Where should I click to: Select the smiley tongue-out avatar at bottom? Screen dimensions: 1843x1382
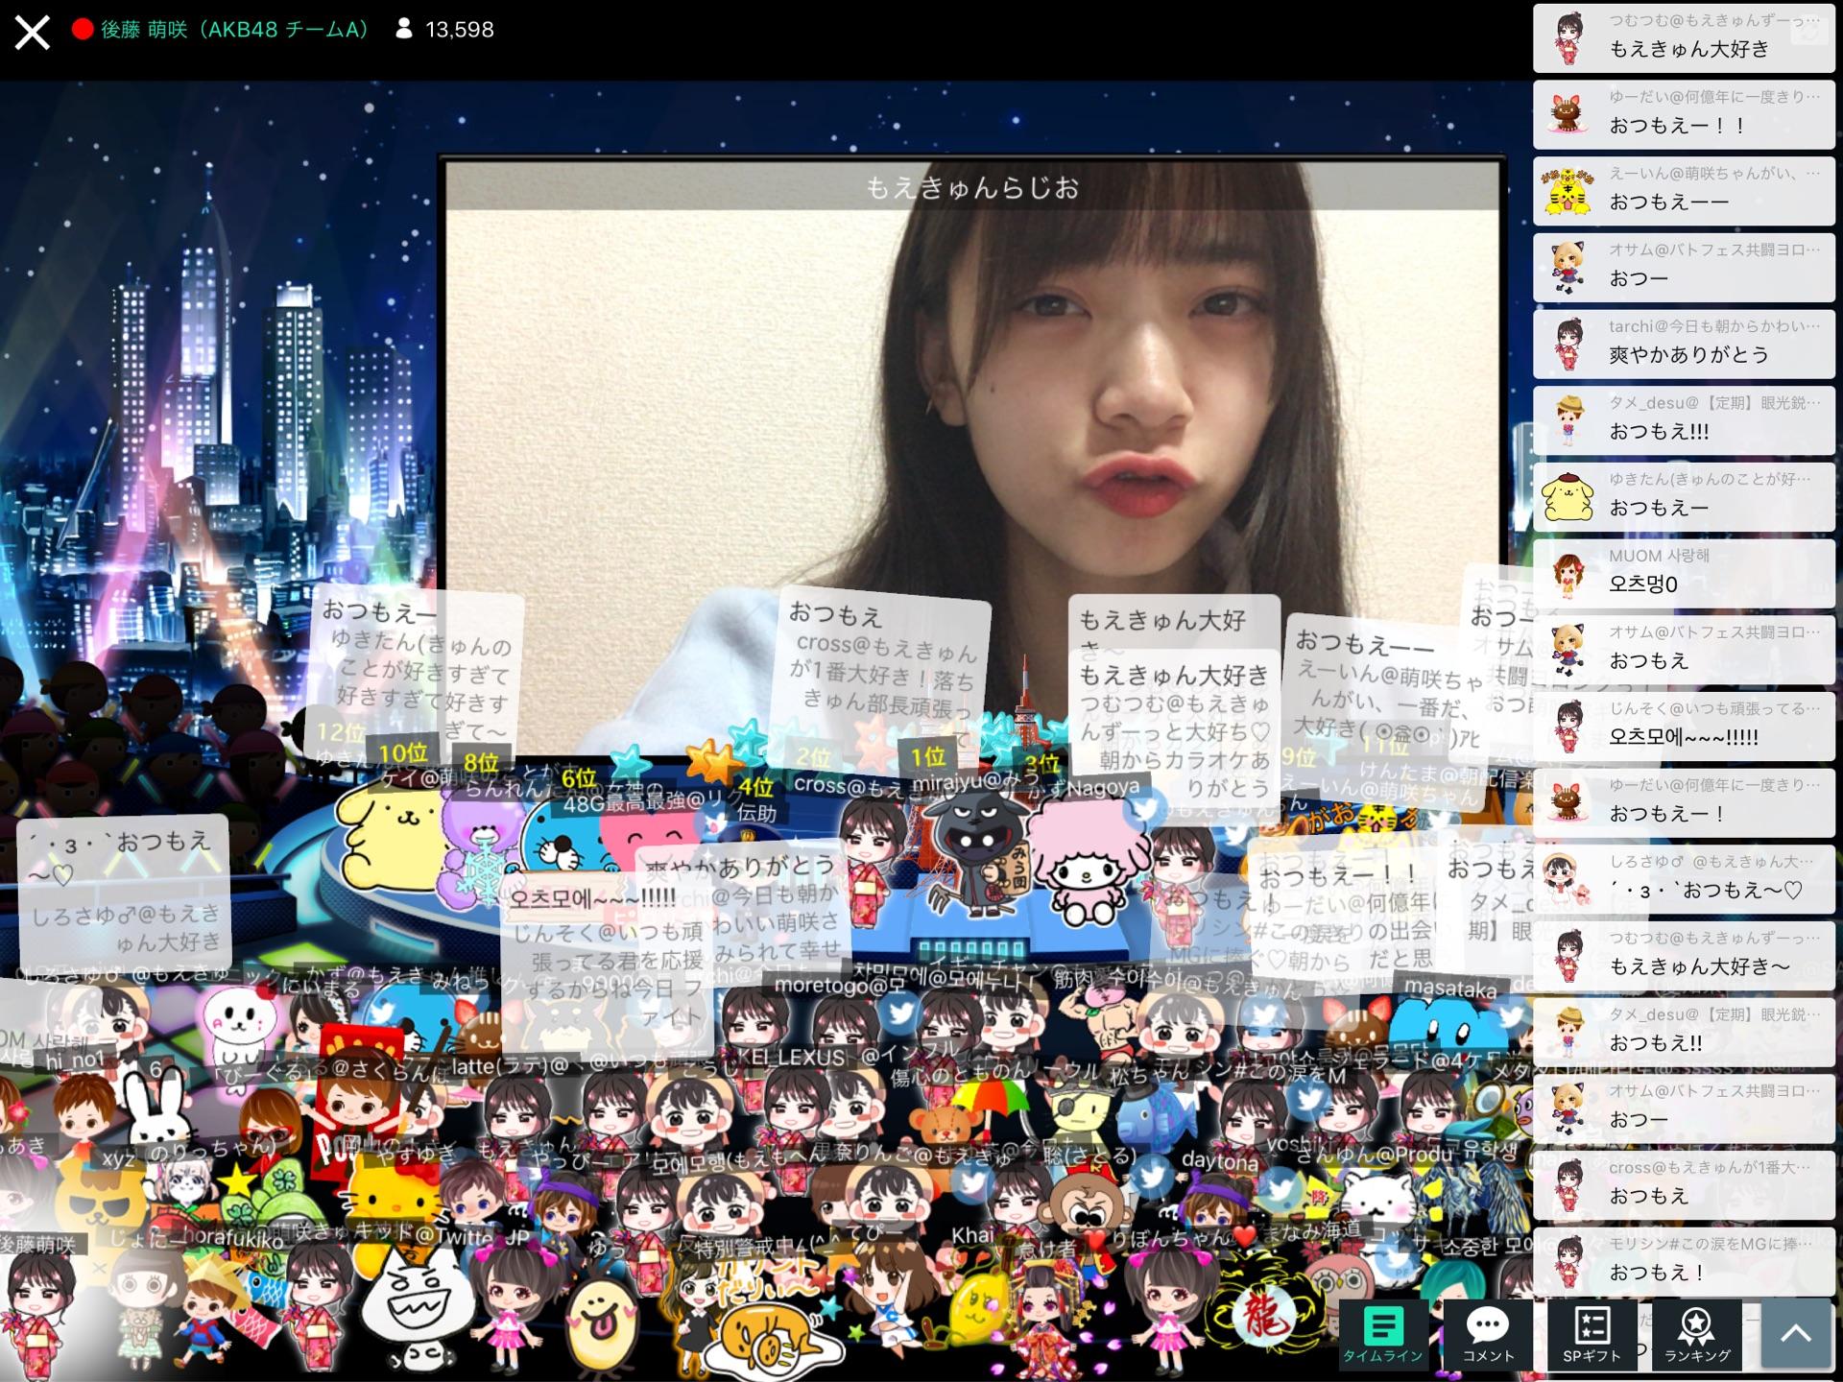point(601,1326)
